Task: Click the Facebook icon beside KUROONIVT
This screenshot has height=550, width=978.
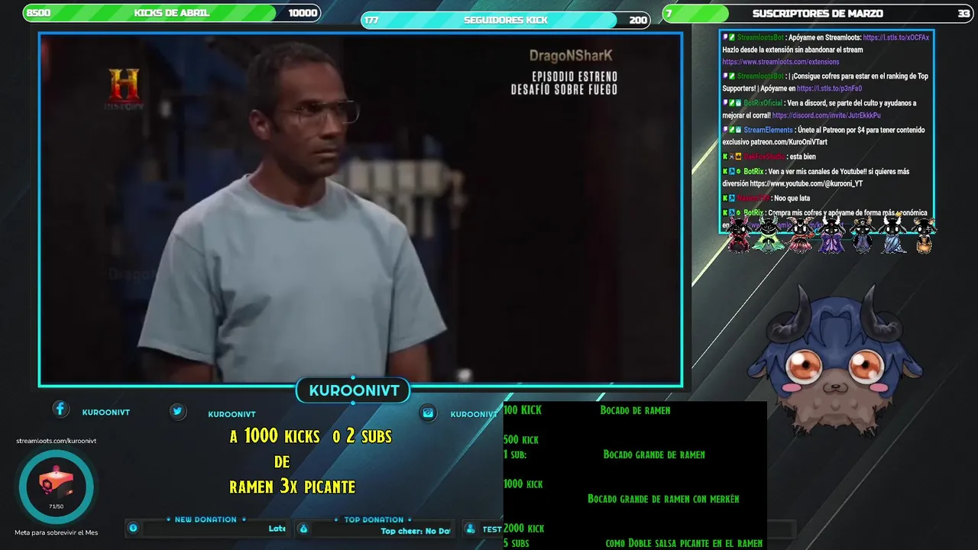Action: point(60,409)
